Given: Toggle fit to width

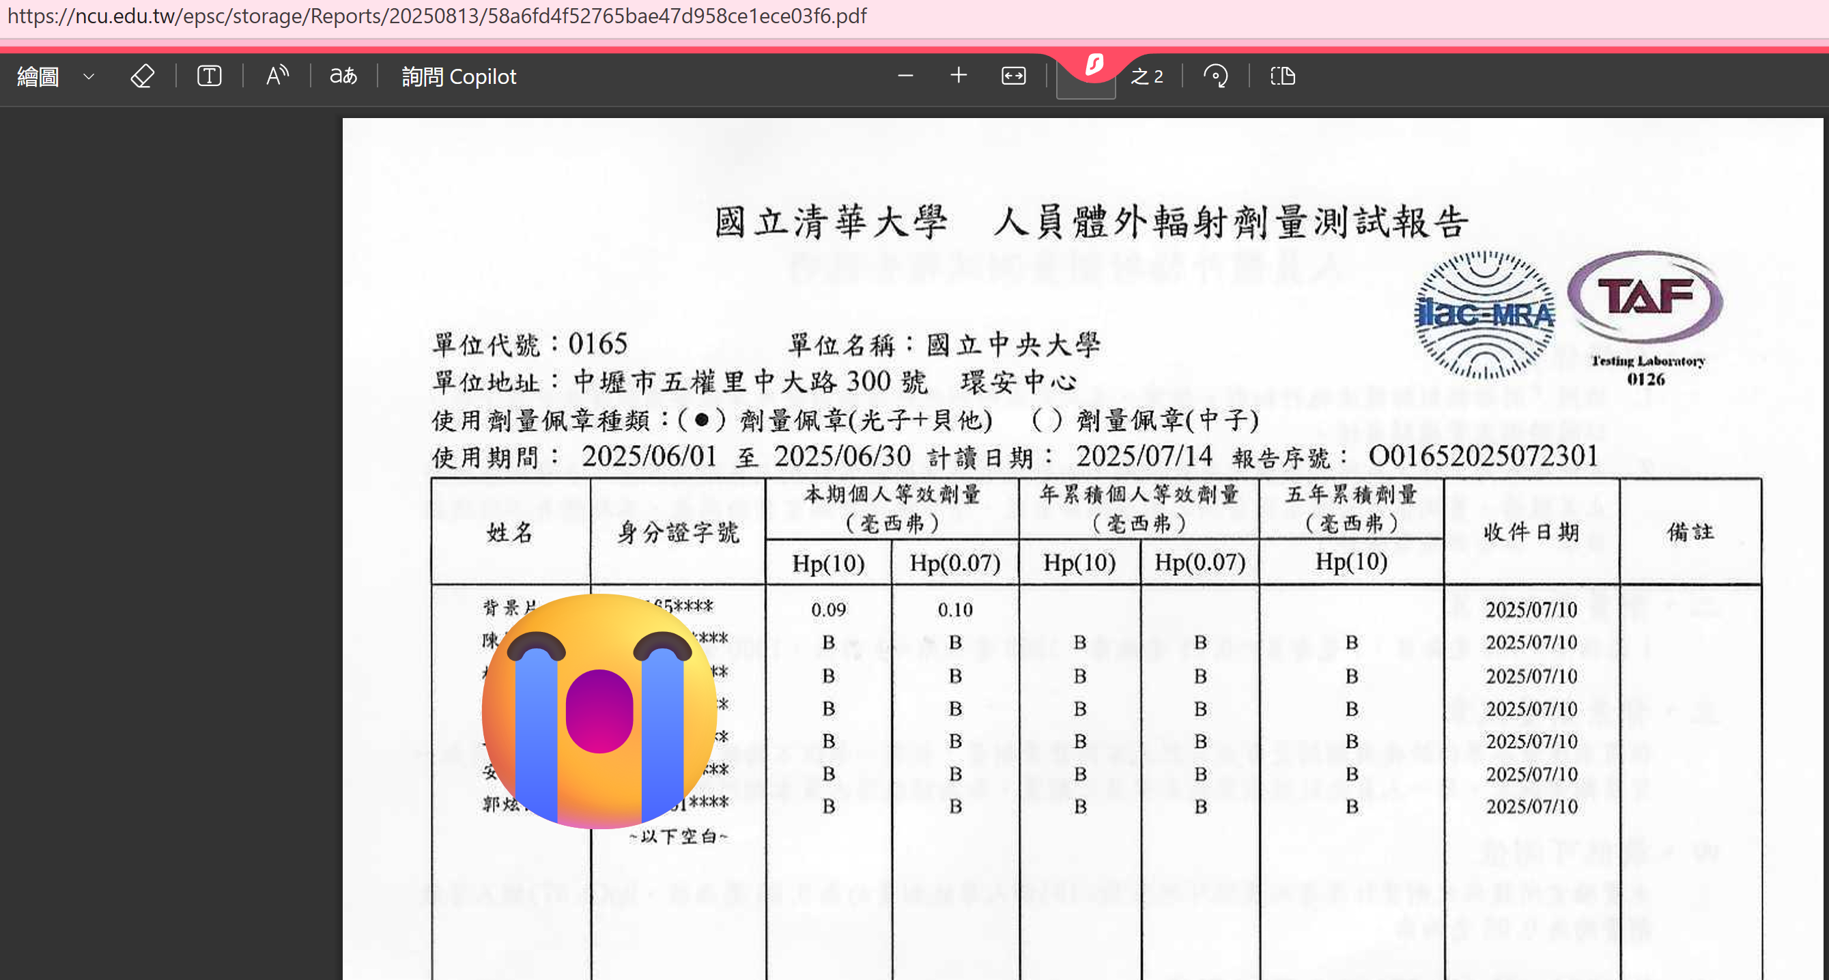Looking at the screenshot, I should click(x=1013, y=76).
